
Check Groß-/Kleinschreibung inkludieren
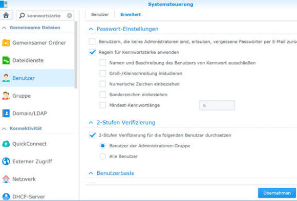tap(102, 73)
